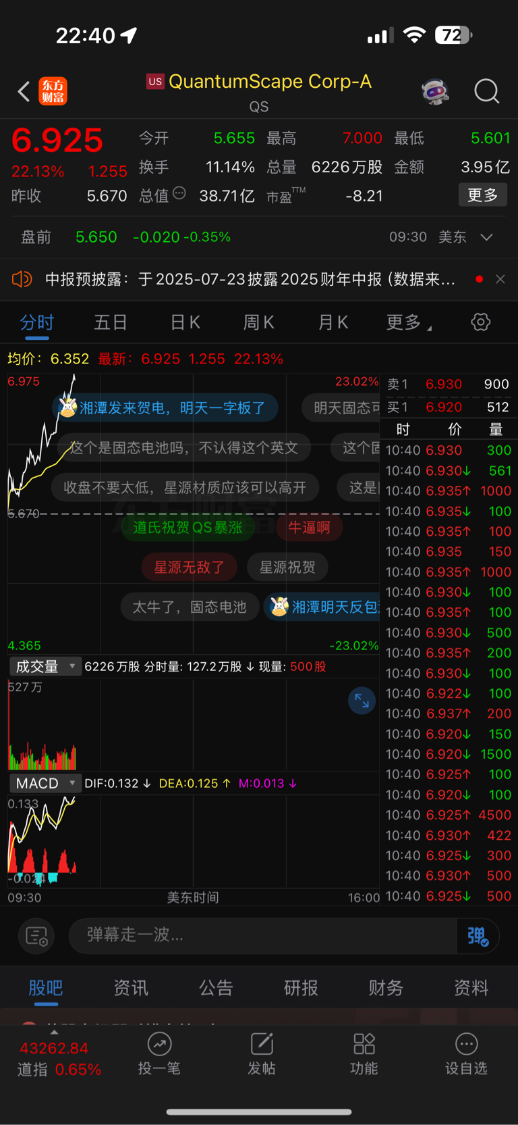
Task: Tap the pre-market price 5.650
Action: pos(96,237)
